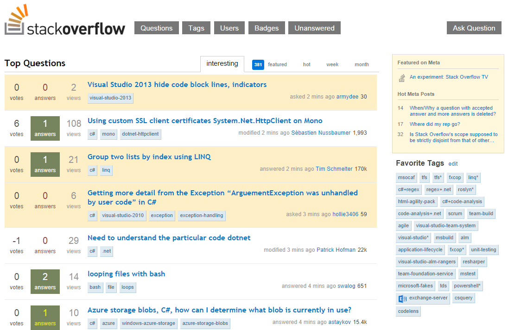Click the Ask Question button
This screenshot has width=508, height=330.
[474, 28]
